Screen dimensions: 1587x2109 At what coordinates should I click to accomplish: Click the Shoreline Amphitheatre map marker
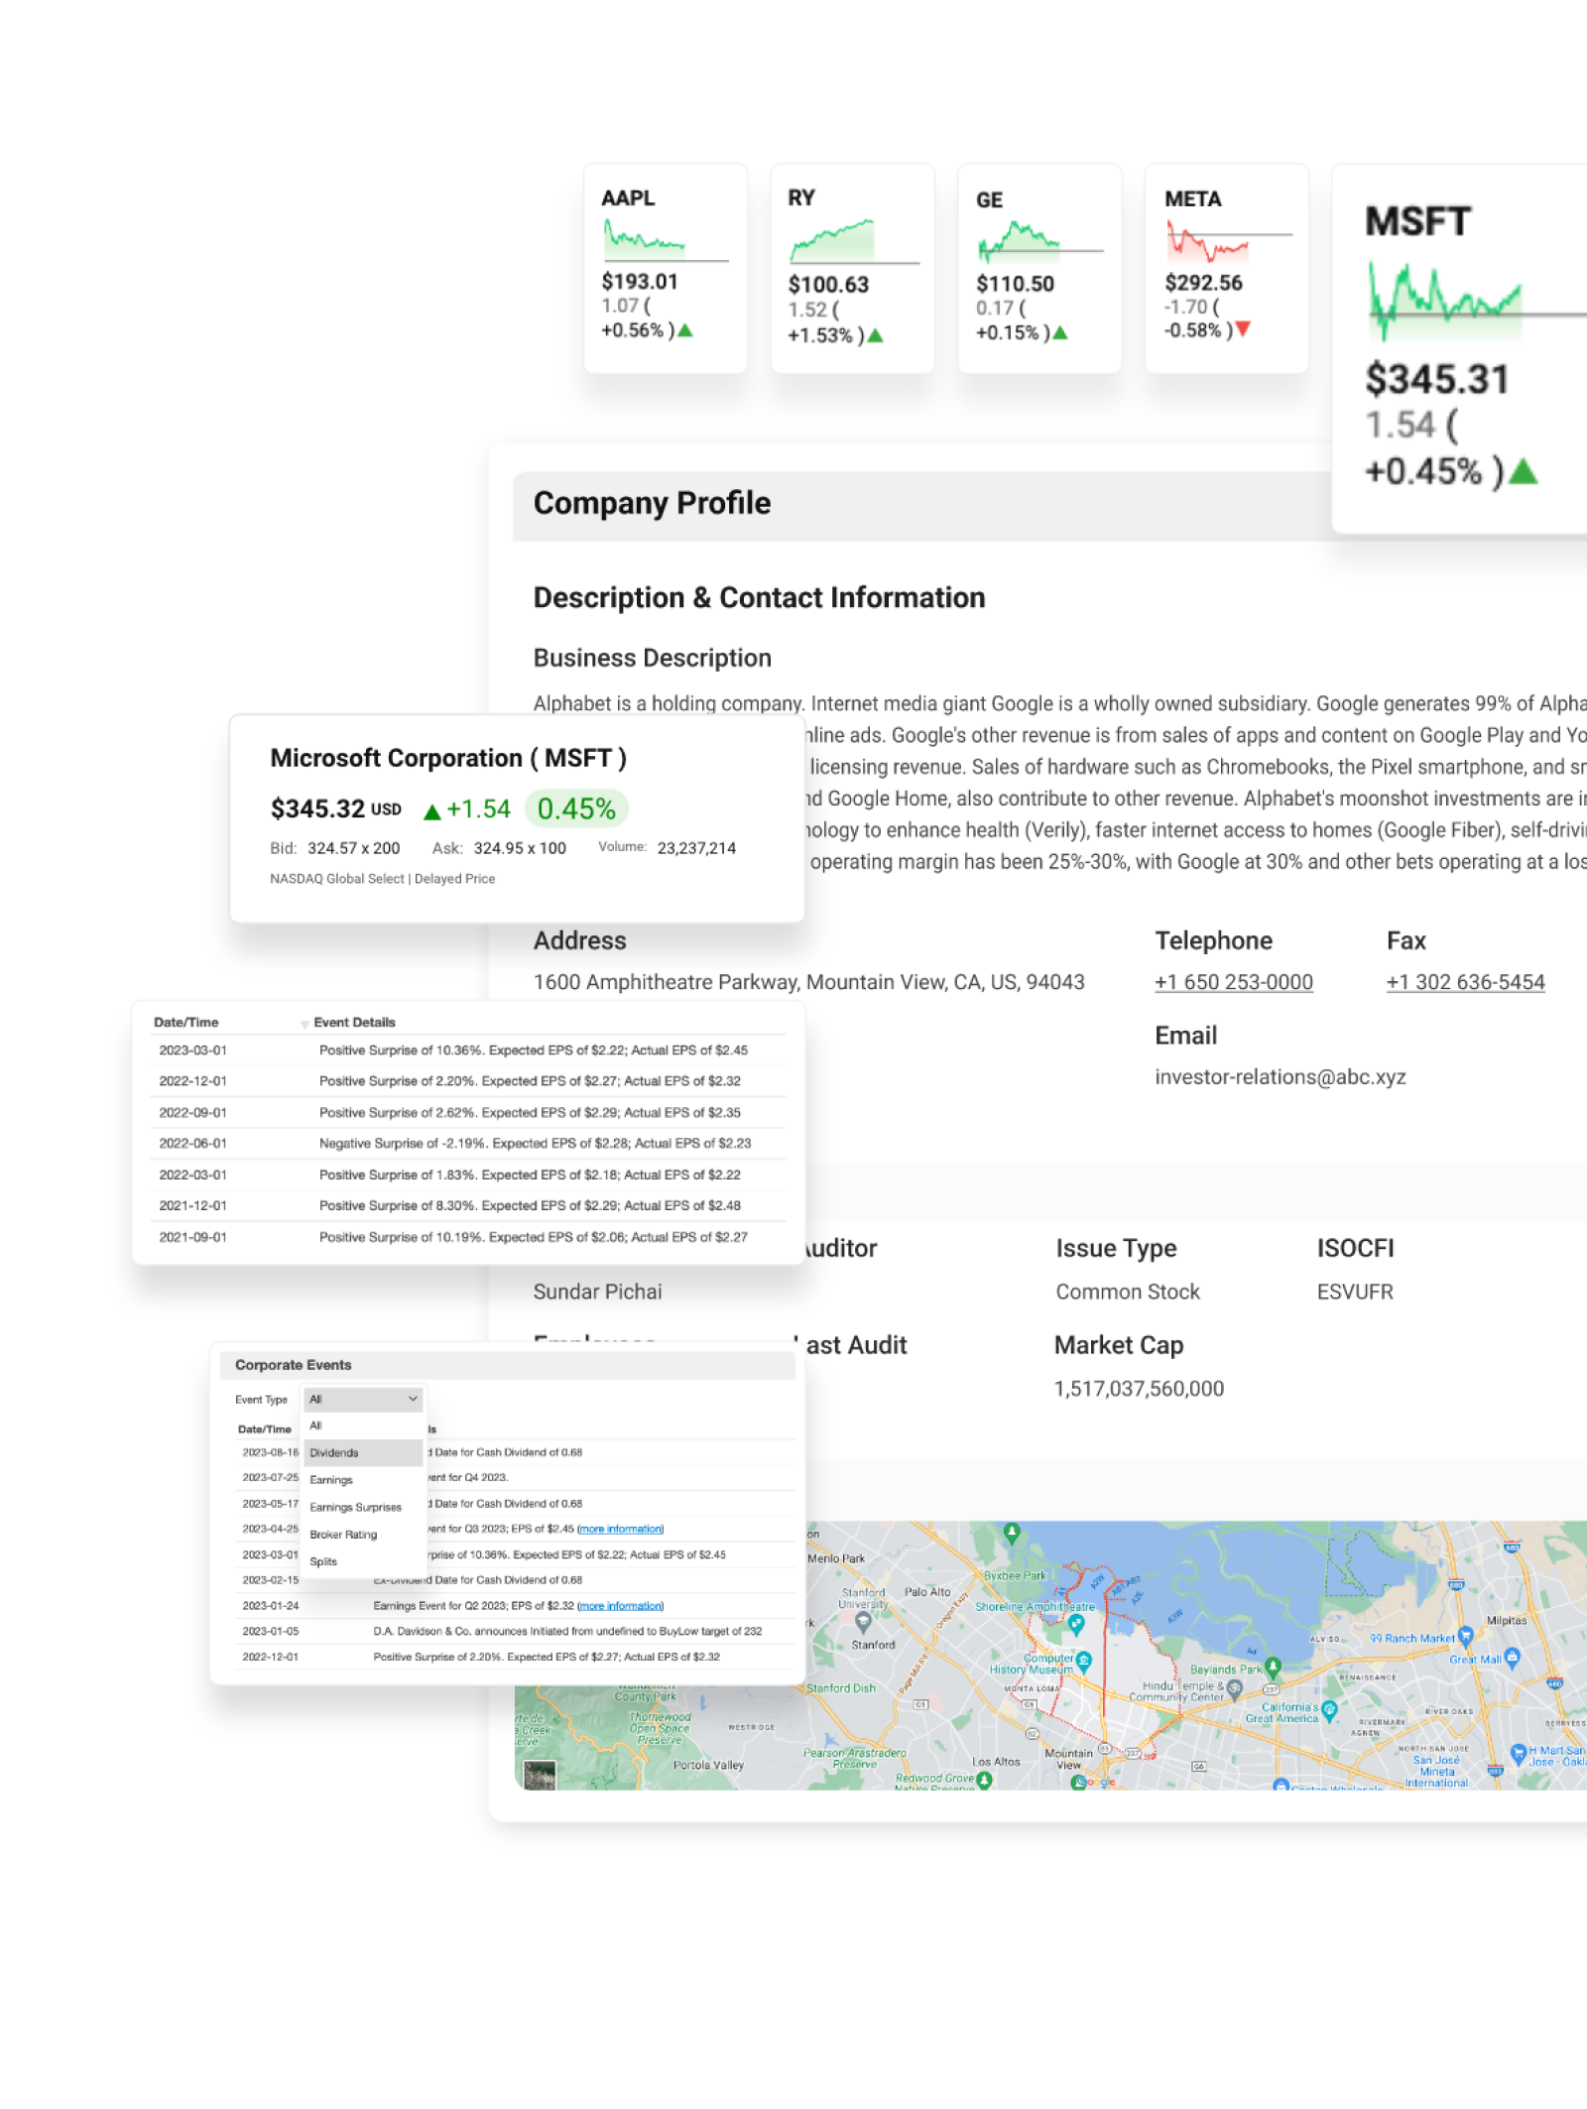1076,1624
